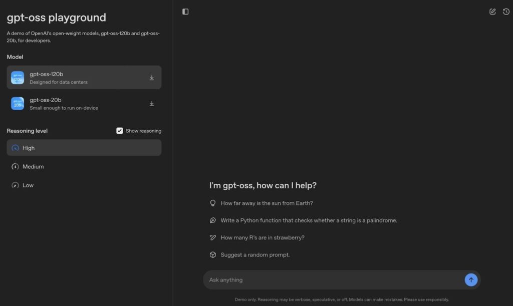513x306 pixels.
Task: Click the gpt-oss-120b blue logo thumbnail
Action: (17, 77)
